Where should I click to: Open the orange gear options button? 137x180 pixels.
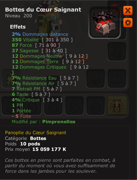point(128,22)
